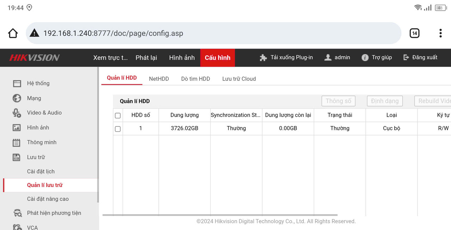Click the Mạng globe icon
Viewport: 451px width, 230px height.
click(17, 98)
